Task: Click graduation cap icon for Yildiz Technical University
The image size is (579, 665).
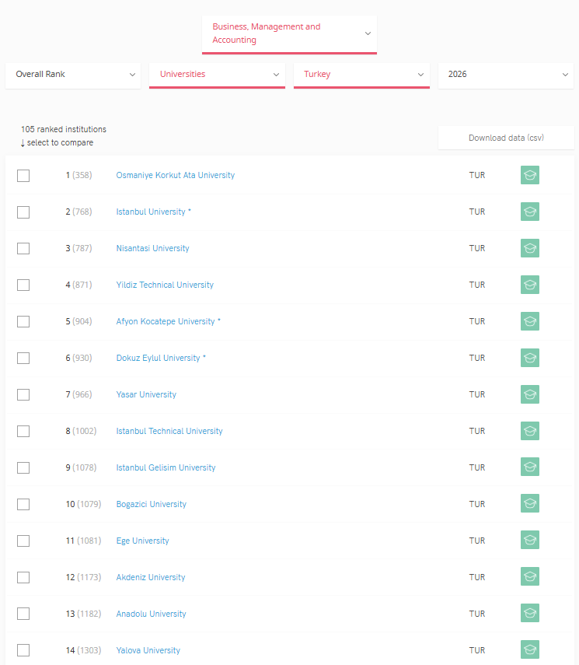Action: tap(529, 285)
